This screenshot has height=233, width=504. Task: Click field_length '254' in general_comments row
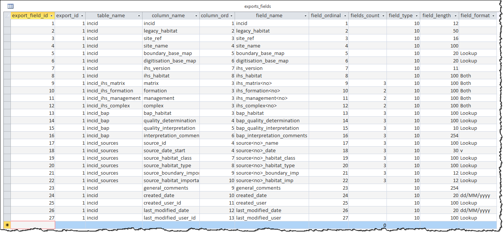click(x=439, y=188)
